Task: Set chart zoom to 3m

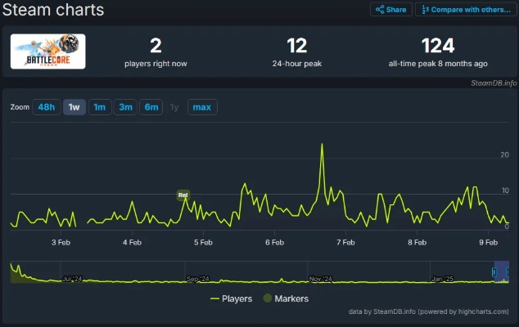Action: click(125, 107)
